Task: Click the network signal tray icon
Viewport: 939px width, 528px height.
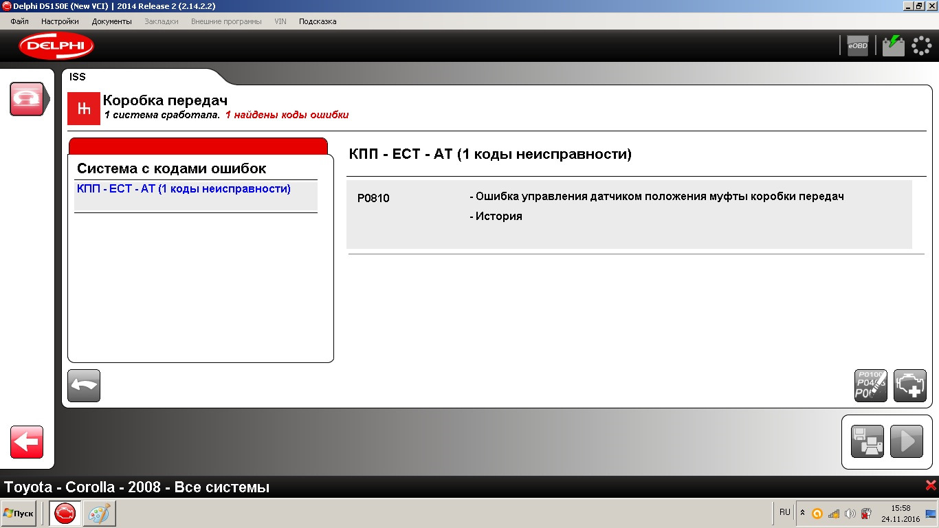Action: pos(834,513)
